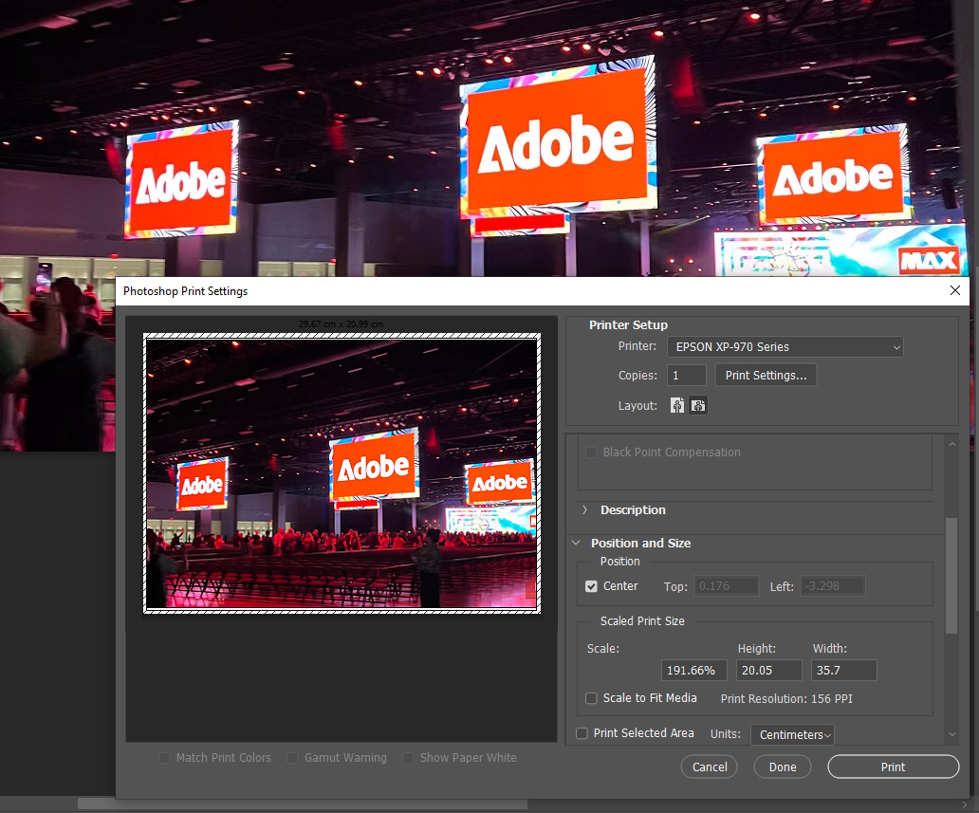
Task: Toggle Match Print Colors checkbox
Action: [x=164, y=757]
